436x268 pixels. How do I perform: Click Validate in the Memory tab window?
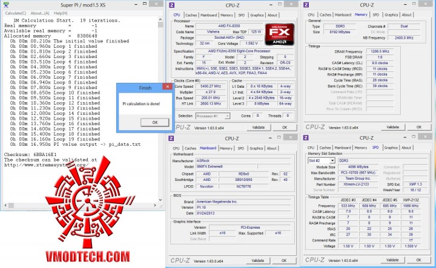pyautogui.click(x=392, y=127)
